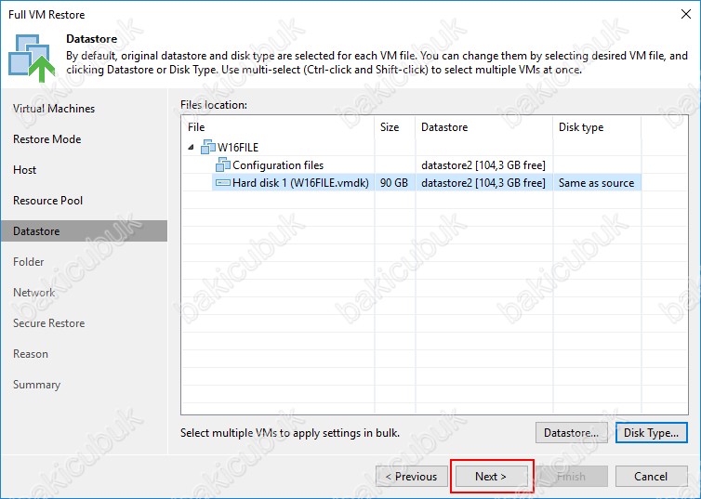Go to the Network step
This screenshot has width=701, height=499.
(34, 293)
